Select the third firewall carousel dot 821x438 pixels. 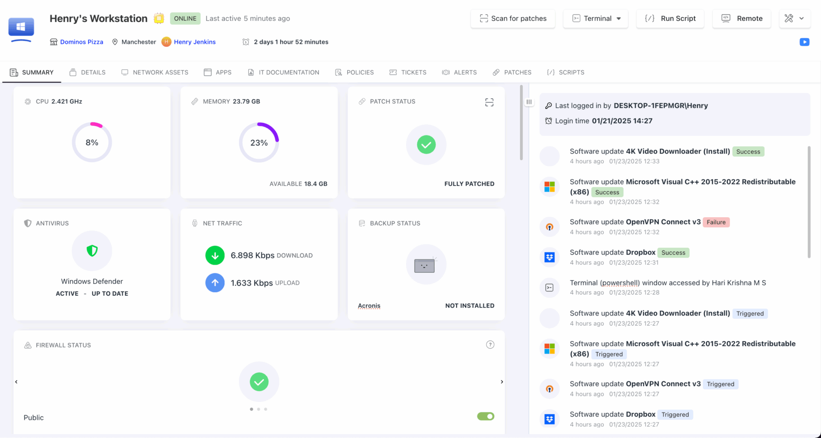pyautogui.click(x=265, y=409)
